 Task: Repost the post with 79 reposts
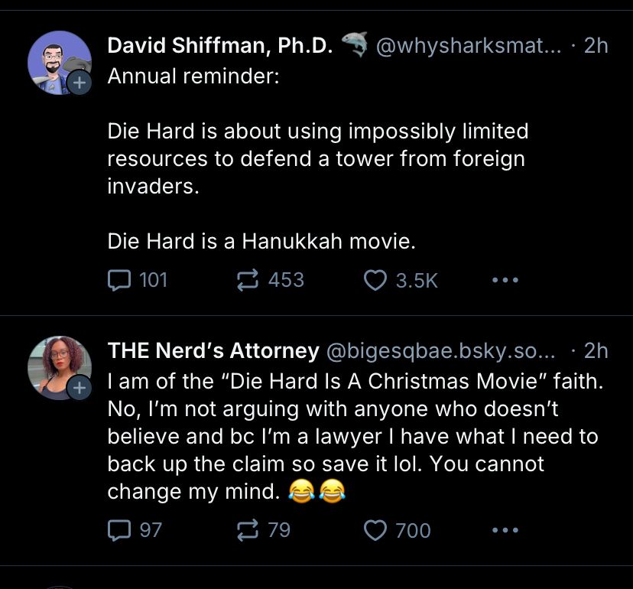[263, 530]
